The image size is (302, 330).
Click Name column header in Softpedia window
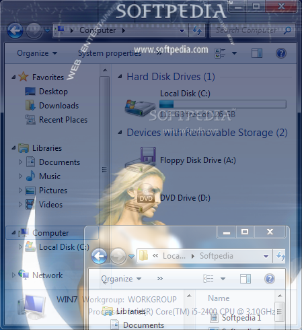pos(219,298)
